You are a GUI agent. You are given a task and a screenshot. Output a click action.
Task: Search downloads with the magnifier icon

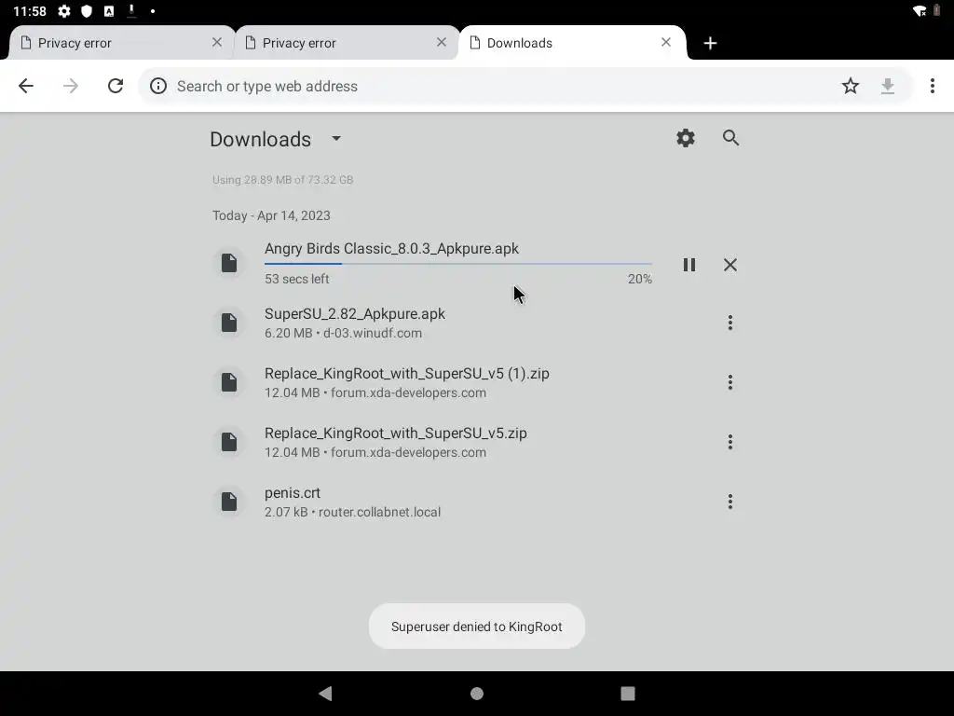coord(730,138)
